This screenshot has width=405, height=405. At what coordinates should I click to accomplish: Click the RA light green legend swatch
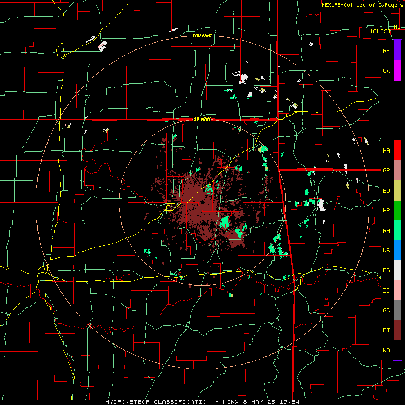[x=397, y=230]
